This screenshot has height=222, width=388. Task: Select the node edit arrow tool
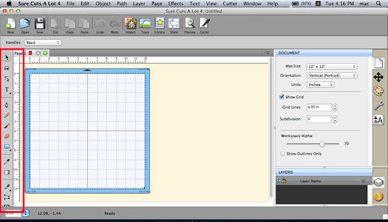(7, 79)
